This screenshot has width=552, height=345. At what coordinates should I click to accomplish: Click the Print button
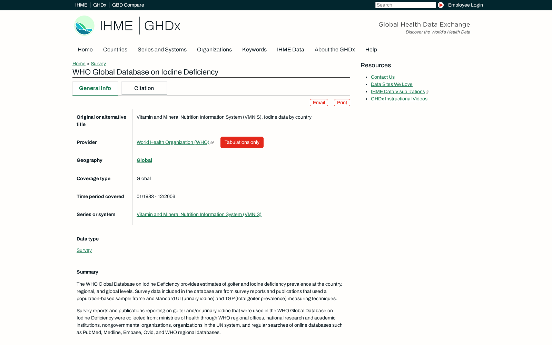[x=342, y=103]
